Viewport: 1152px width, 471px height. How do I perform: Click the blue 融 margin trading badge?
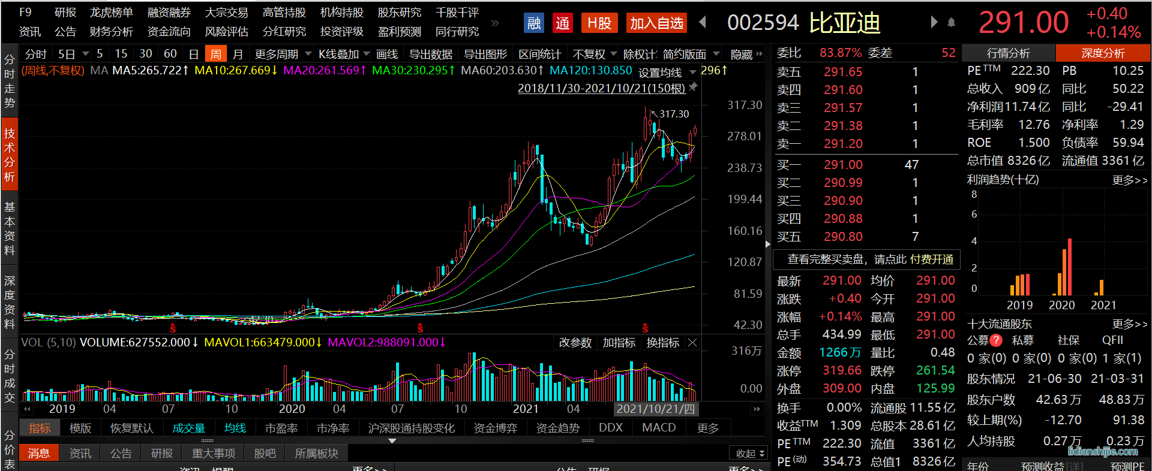533,23
